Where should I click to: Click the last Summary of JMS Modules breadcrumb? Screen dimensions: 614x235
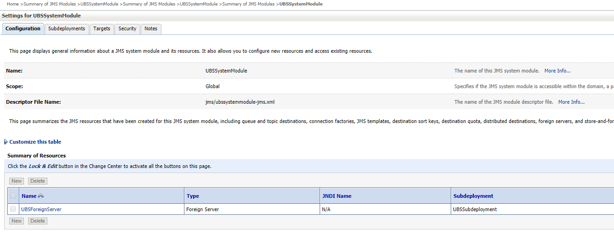click(x=249, y=4)
